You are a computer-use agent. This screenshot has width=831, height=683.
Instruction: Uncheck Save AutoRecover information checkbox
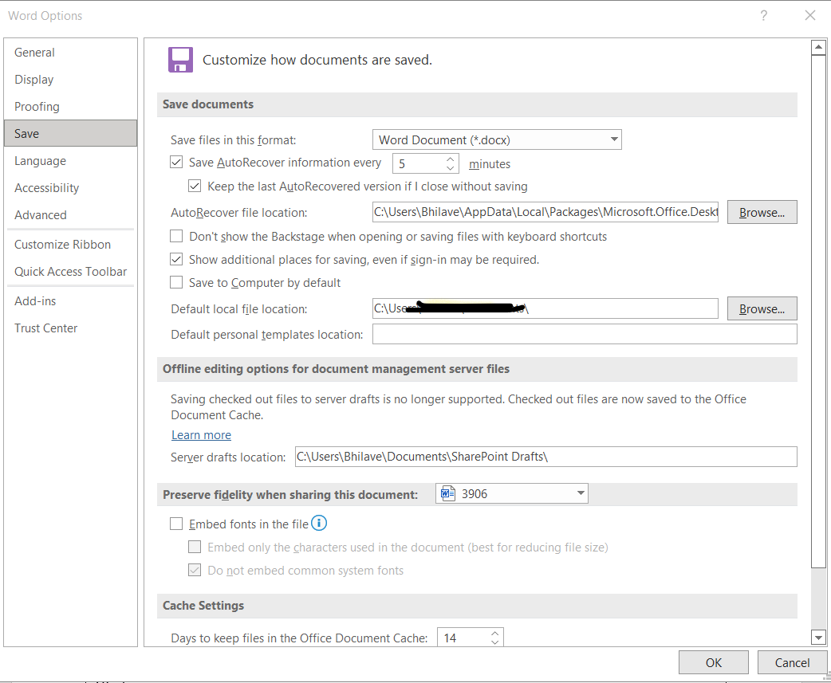pyautogui.click(x=177, y=163)
